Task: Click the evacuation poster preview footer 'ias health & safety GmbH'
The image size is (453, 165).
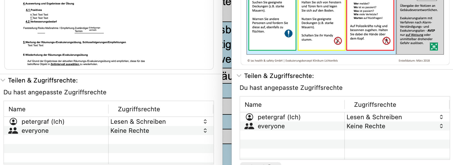Action: pos(265,60)
